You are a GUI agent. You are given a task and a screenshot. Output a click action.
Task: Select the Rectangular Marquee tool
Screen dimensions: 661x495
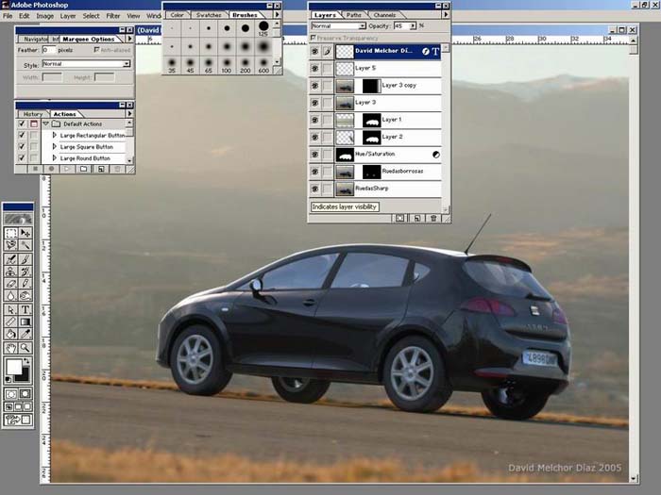(x=11, y=232)
